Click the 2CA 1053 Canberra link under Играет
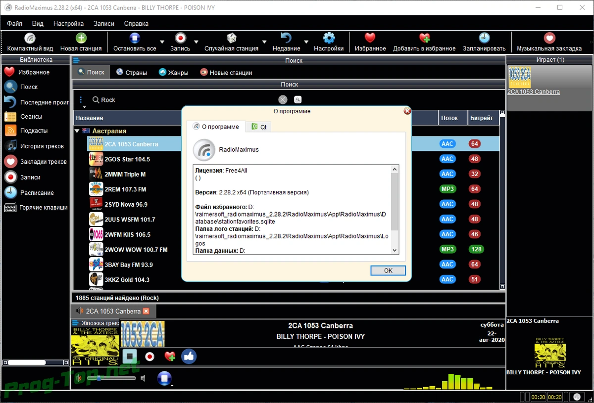Screen dimensions: 594x403 (534, 92)
